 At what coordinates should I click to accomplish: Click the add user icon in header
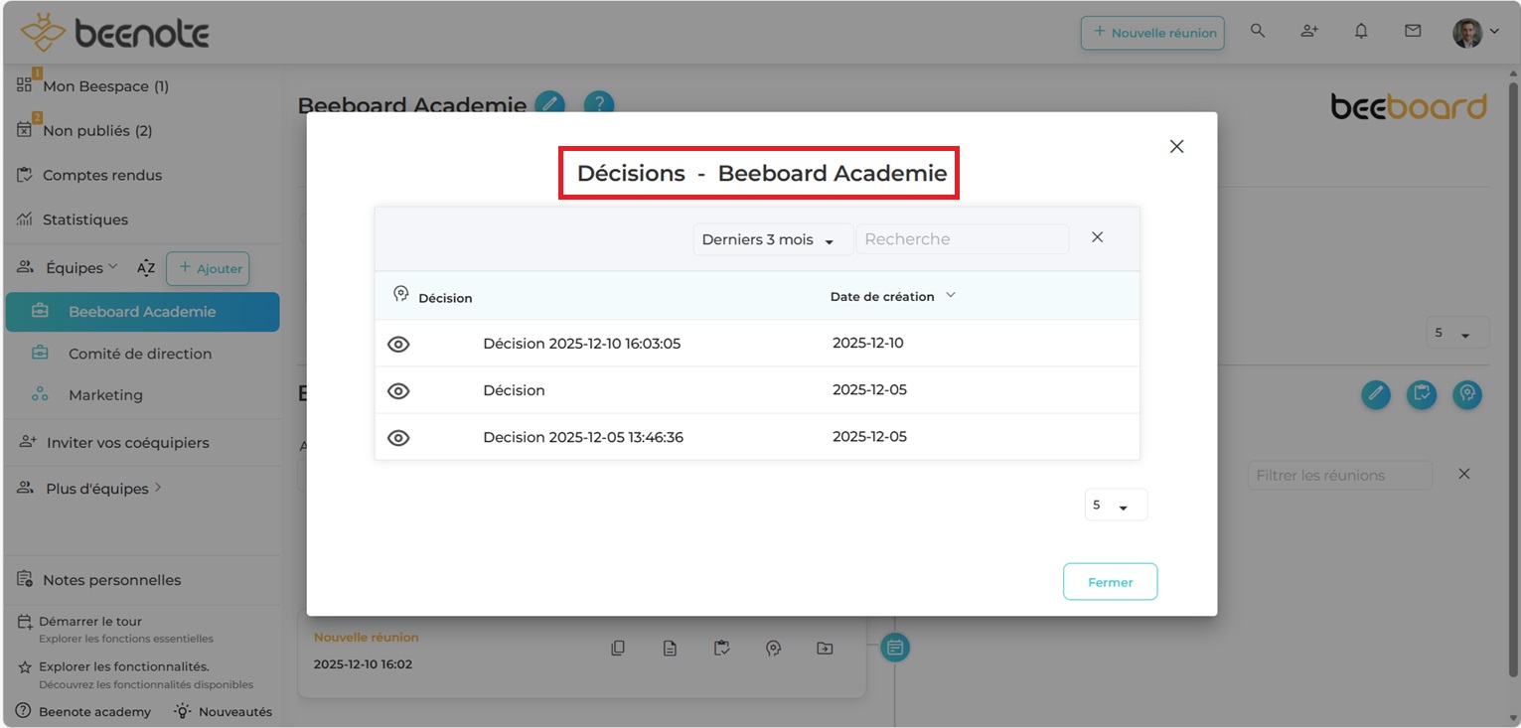[x=1309, y=32]
